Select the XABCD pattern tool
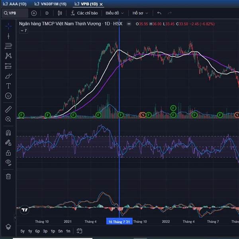Image resolution: width=239 pixels, height=239 pixels. 8,56
